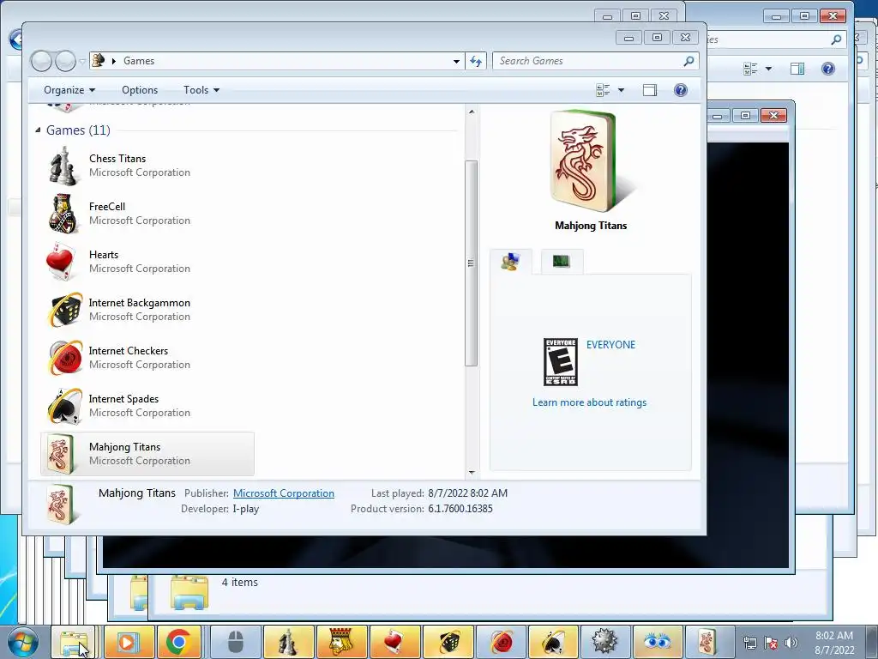This screenshot has width=878, height=659.
Task: Click the Search Games input field
Action: click(588, 61)
